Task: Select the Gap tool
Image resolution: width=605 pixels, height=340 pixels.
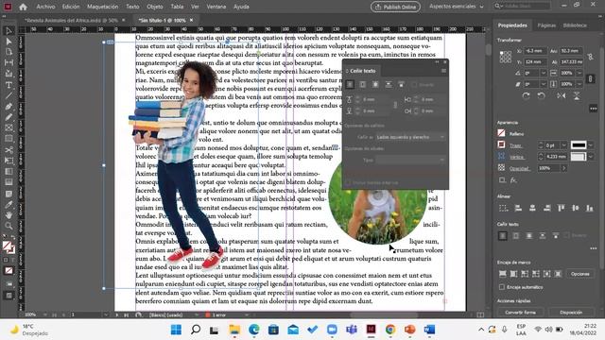Action: [9, 63]
